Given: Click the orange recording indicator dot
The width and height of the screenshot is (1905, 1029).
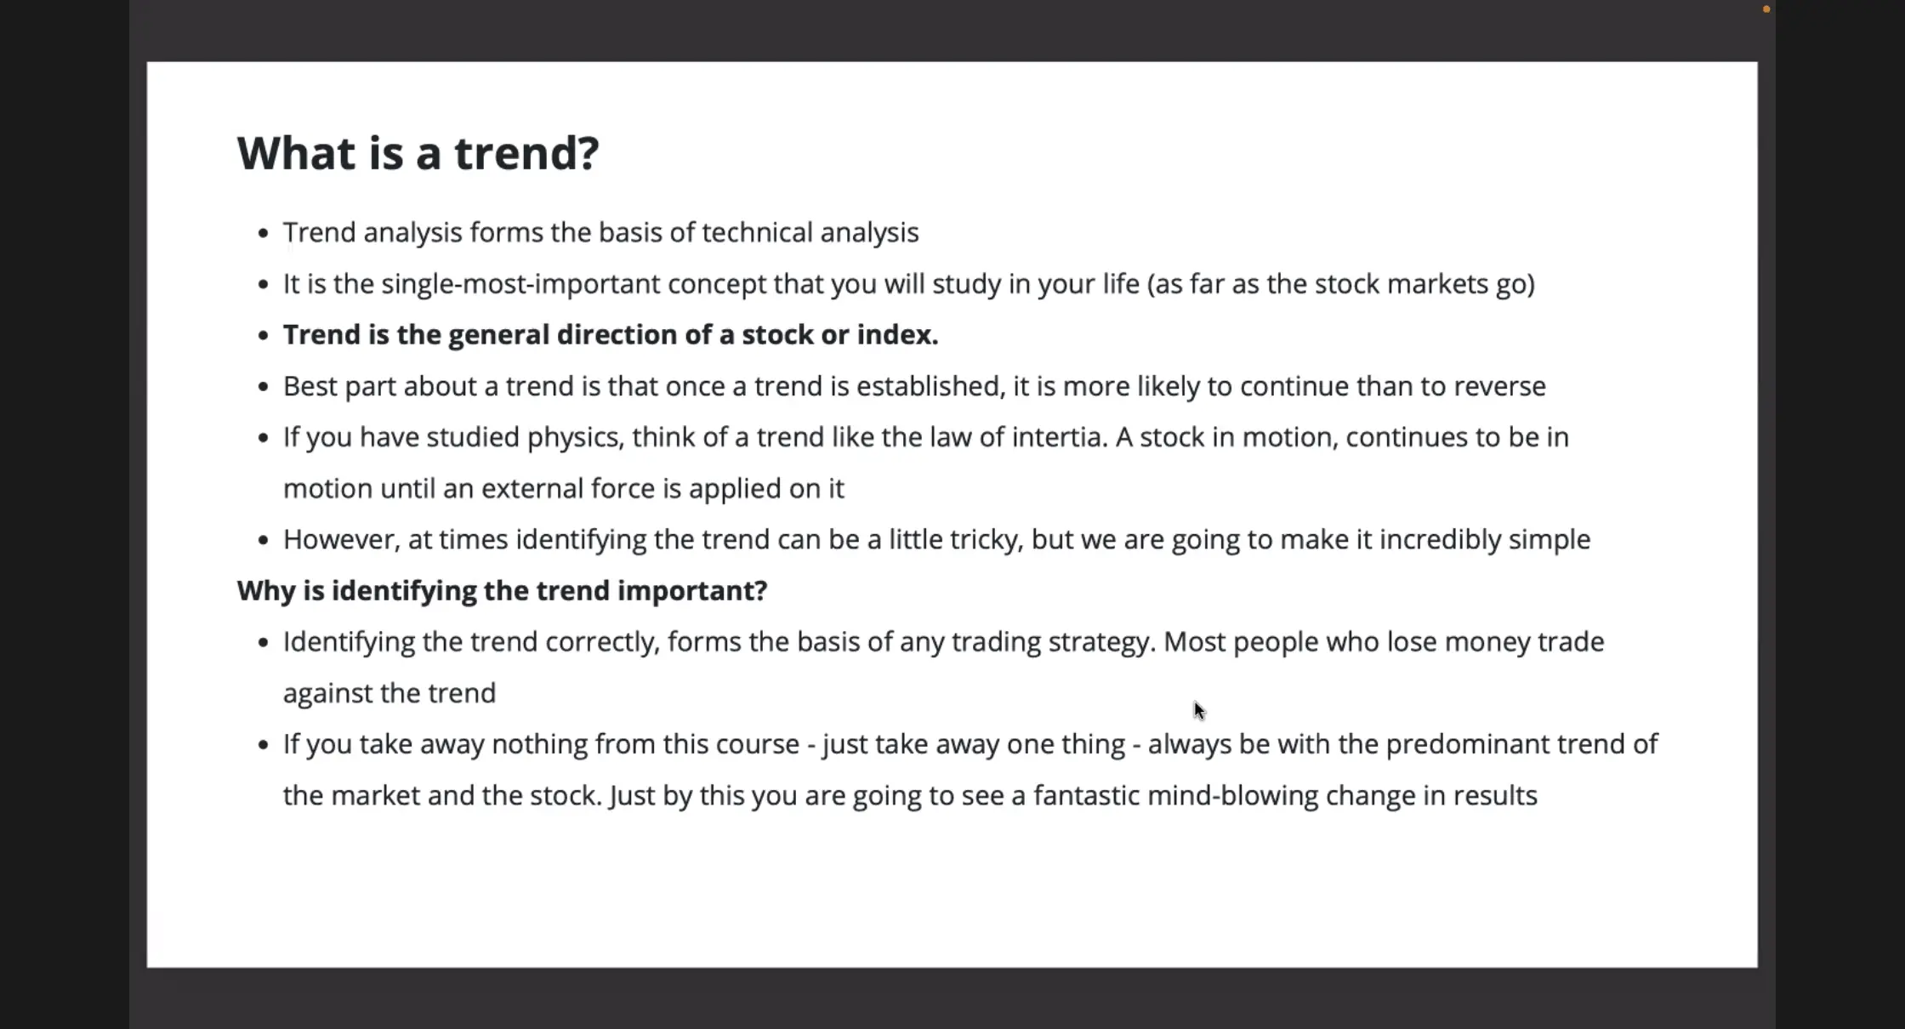Looking at the screenshot, I should tap(1766, 9).
